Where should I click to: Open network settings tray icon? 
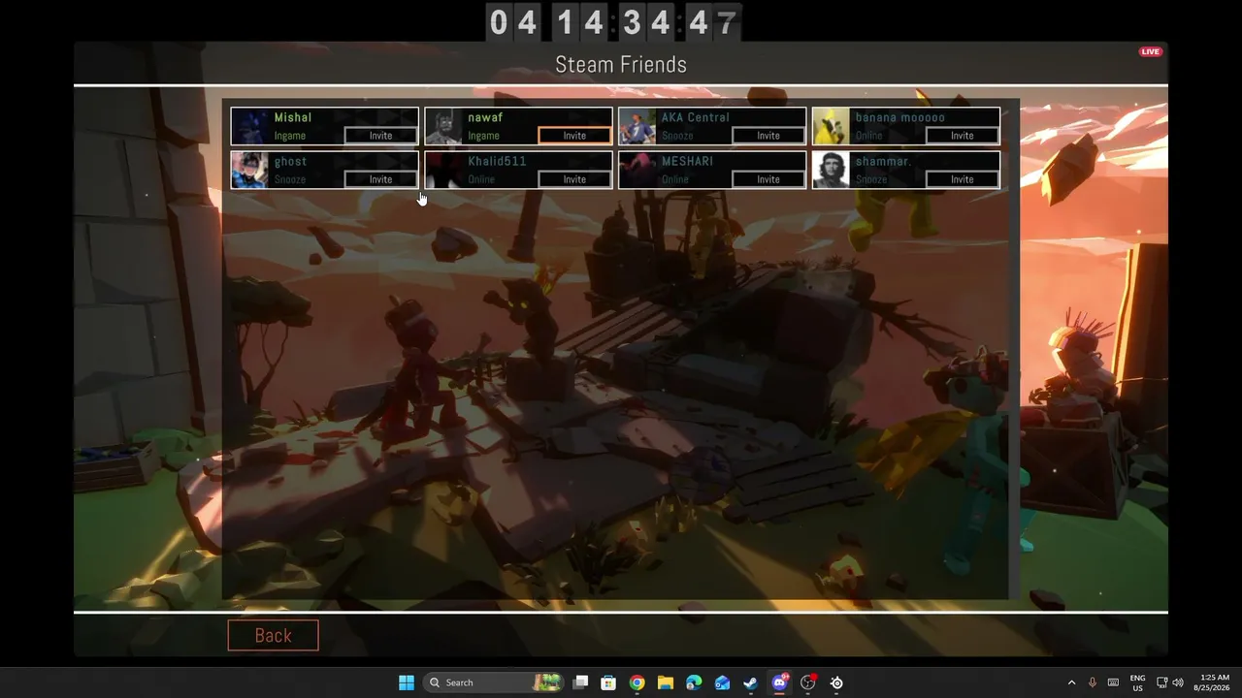pos(1162,682)
